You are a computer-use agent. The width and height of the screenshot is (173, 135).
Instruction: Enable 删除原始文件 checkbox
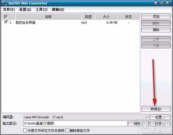pos(67,131)
